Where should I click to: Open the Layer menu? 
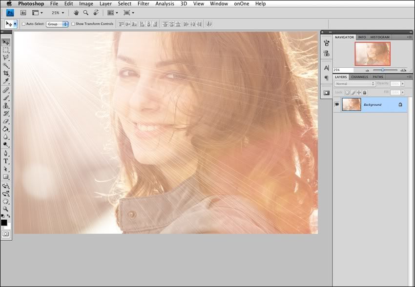[x=105, y=4]
